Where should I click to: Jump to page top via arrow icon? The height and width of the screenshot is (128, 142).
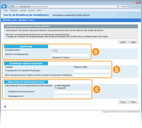5,106
